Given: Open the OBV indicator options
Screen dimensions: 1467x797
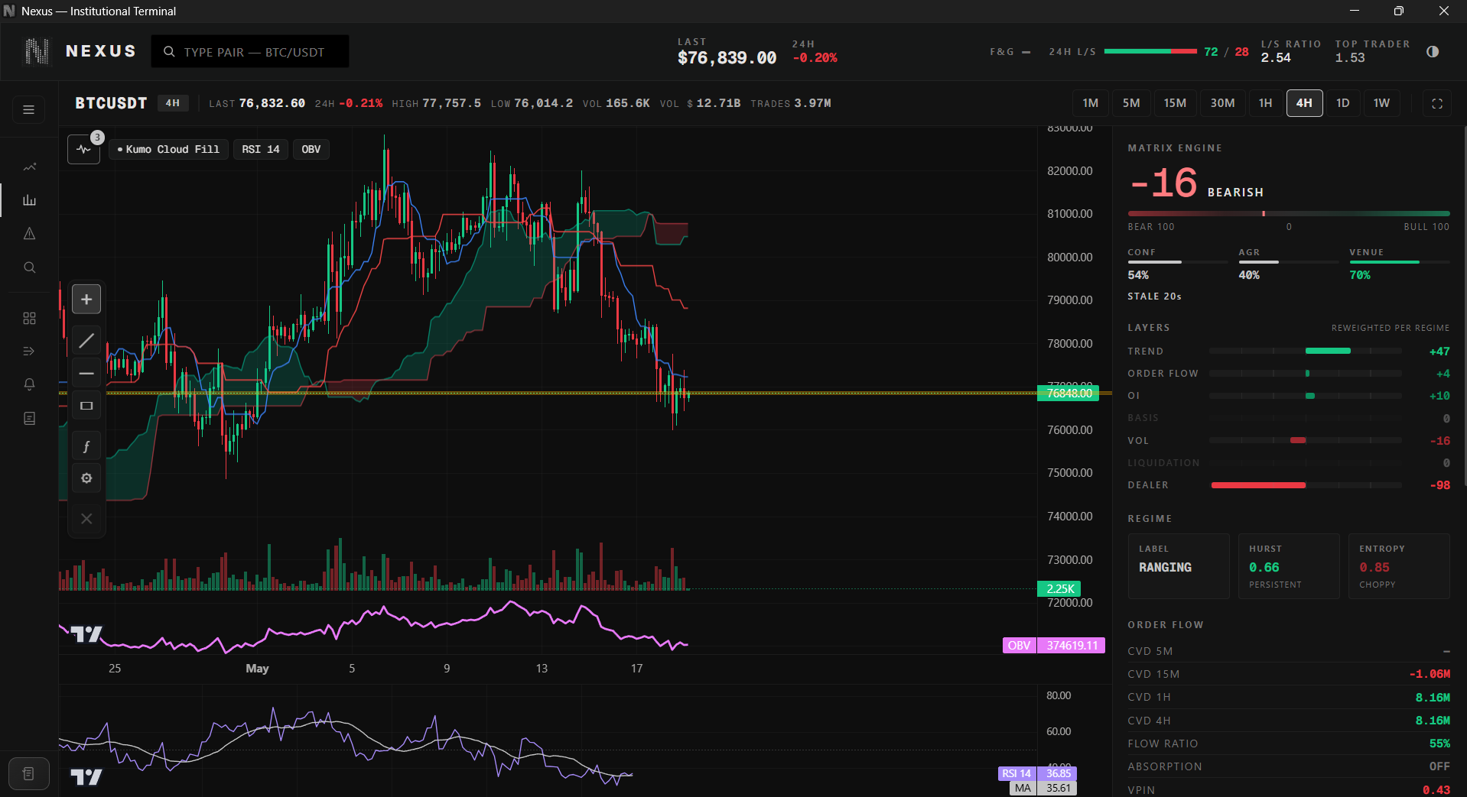Looking at the screenshot, I should click(311, 149).
